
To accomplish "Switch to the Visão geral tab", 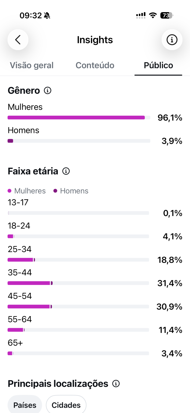I will pos(32,65).
